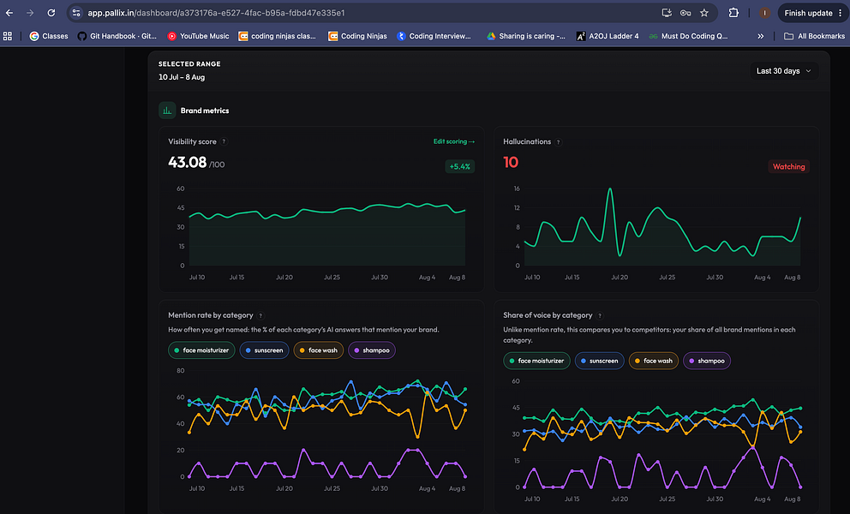Image resolution: width=850 pixels, height=514 pixels.
Task: Click the Hallucinations count 10
Action: [x=511, y=162]
